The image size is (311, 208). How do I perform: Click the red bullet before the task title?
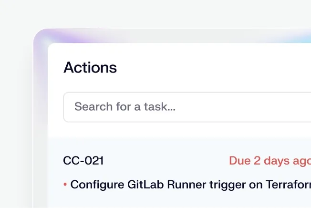65,185
